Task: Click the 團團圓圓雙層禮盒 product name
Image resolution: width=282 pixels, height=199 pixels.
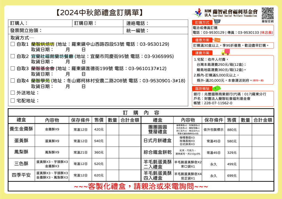Action: point(158,129)
